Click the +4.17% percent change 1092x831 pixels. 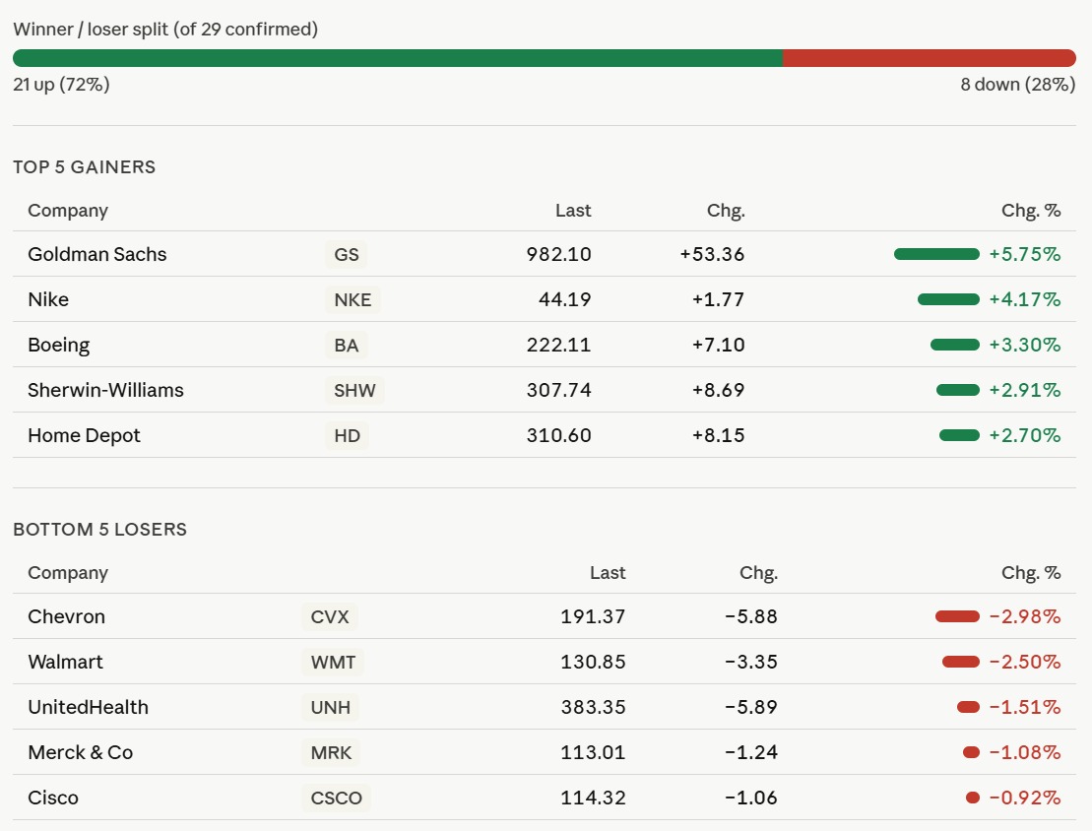(1025, 299)
